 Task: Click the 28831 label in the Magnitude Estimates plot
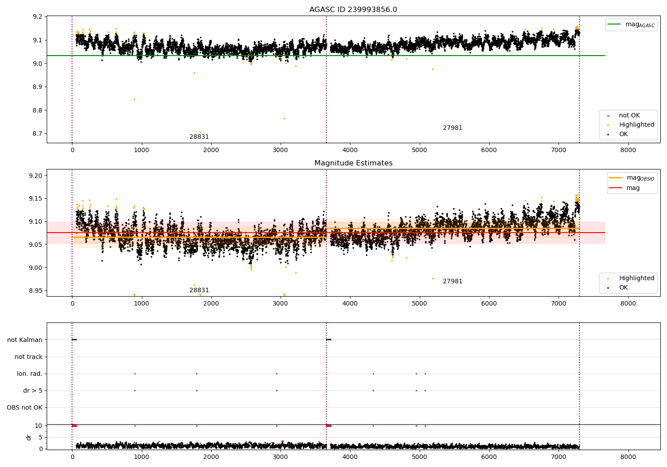tap(199, 290)
